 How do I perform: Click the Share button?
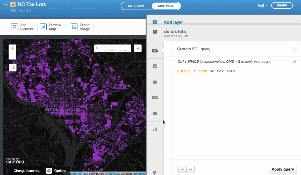[282, 5]
